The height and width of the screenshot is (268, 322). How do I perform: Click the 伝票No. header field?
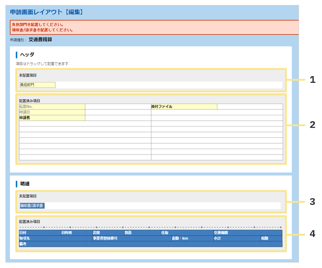click(52, 107)
